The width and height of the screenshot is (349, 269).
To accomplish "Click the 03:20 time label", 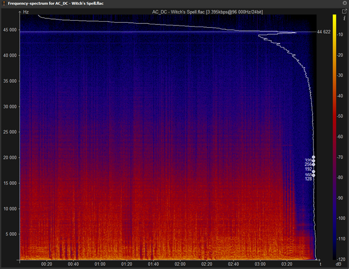I will (x=287, y=264).
